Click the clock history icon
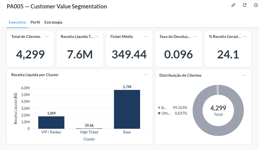259x150 pixels. pyautogui.click(x=256, y=5)
